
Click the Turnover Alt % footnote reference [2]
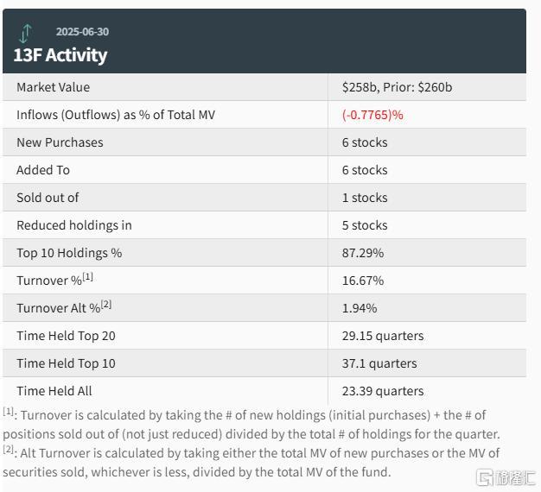click(106, 304)
